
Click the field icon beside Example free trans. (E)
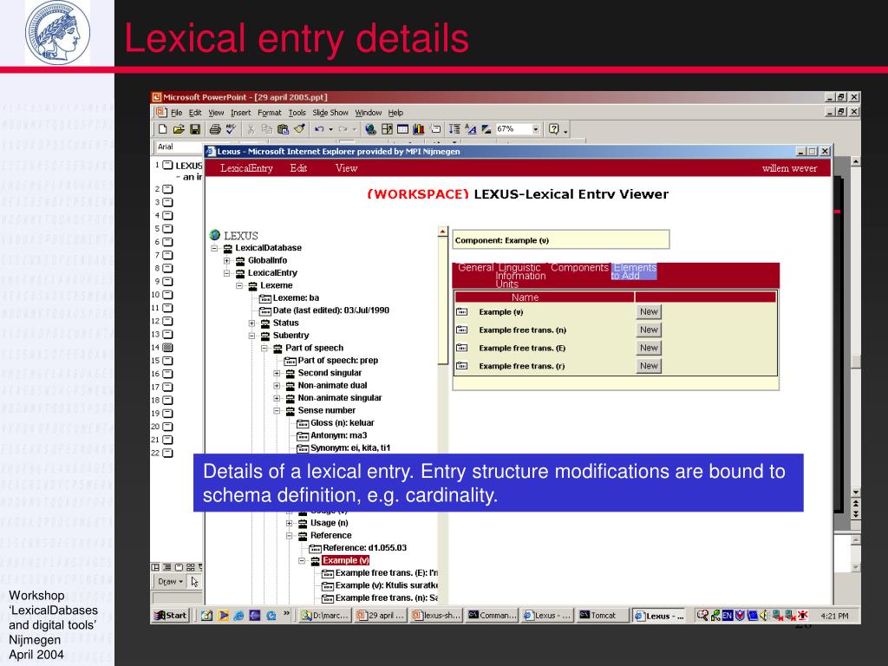tap(462, 348)
